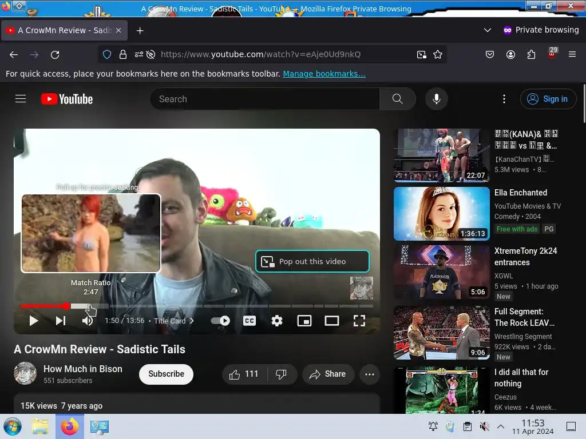The width and height of the screenshot is (586, 439).
Task: View site security padlock info
Action: (x=123, y=54)
